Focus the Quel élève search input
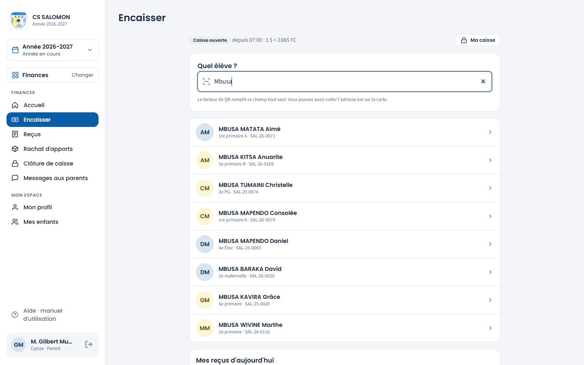 [345, 82]
